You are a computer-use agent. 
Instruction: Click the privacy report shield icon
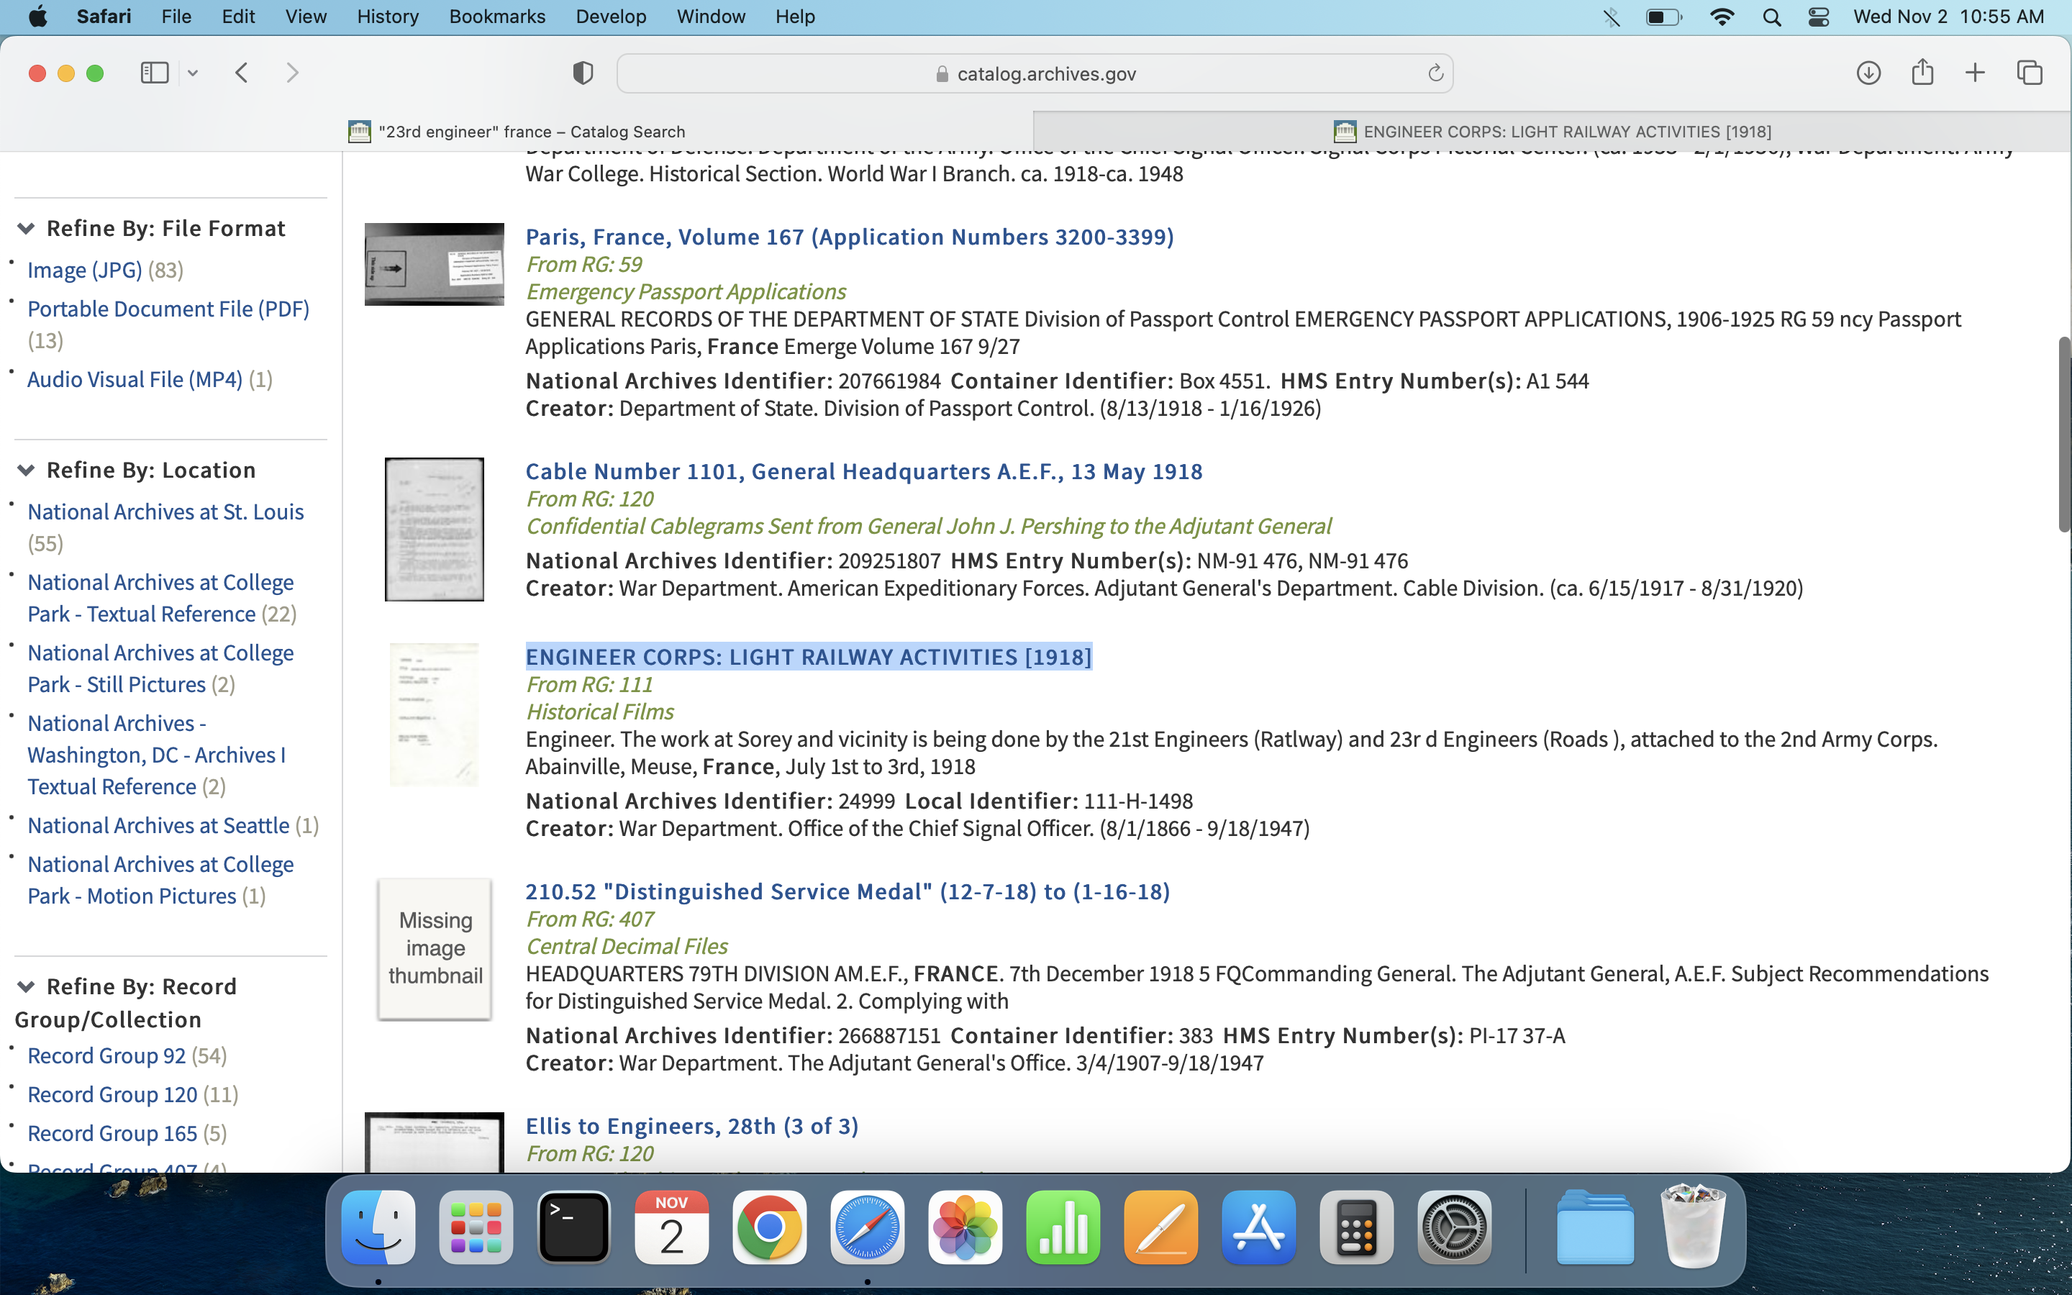[582, 73]
